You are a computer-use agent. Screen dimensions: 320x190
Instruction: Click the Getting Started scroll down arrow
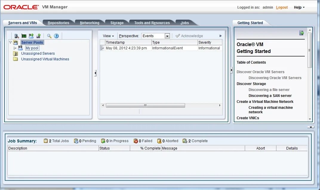[x=310, y=119]
